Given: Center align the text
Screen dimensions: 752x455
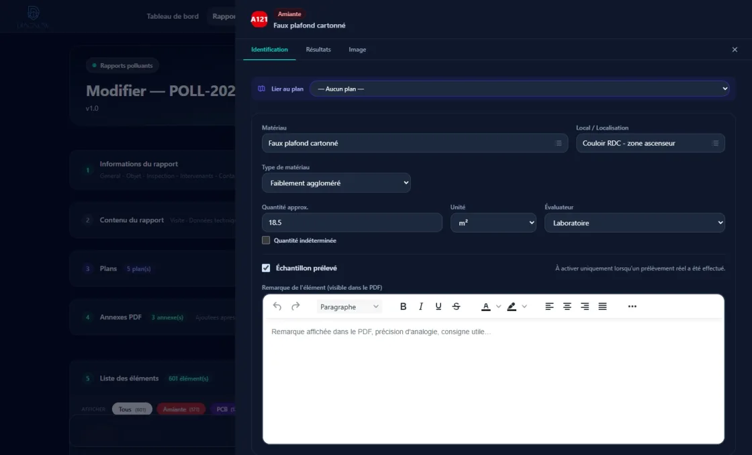Looking at the screenshot, I should (x=567, y=306).
